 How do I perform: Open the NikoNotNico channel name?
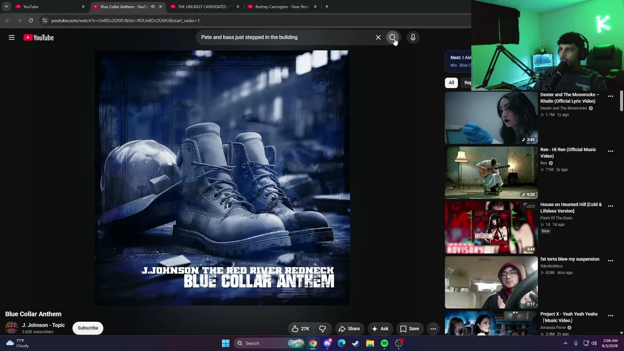(x=551, y=266)
